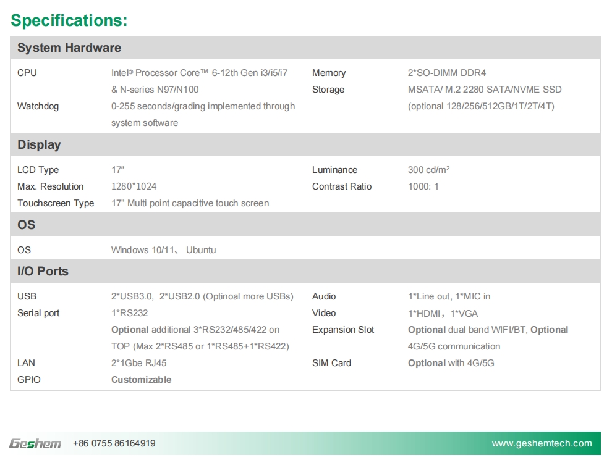Click the Windows 10/11, Ubuntu text
612x460 pixels.
[x=163, y=250]
